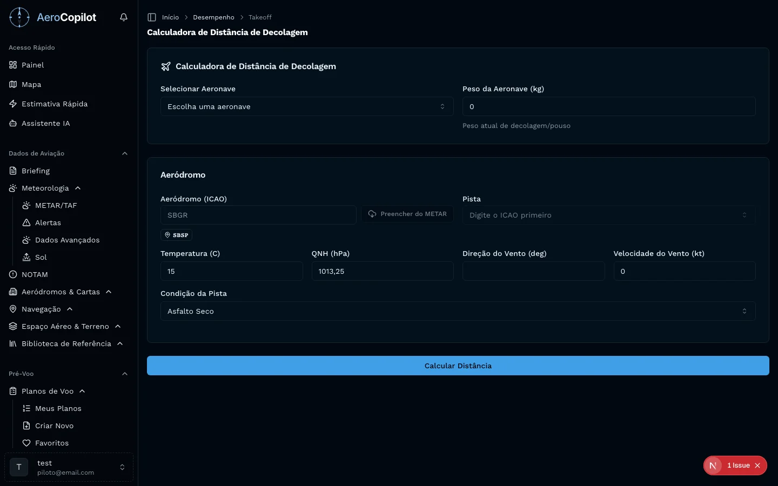Image resolution: width=778 pixels, height=486 pixels.
Task: Collapse the Dados de Aviação section
Action: (125, 153)
